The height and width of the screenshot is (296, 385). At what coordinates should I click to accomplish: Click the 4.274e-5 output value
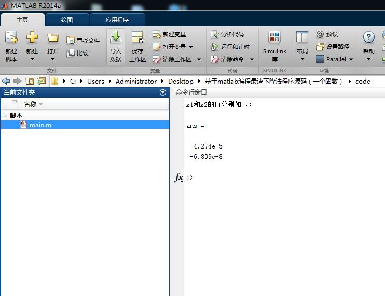pos(208,146)
